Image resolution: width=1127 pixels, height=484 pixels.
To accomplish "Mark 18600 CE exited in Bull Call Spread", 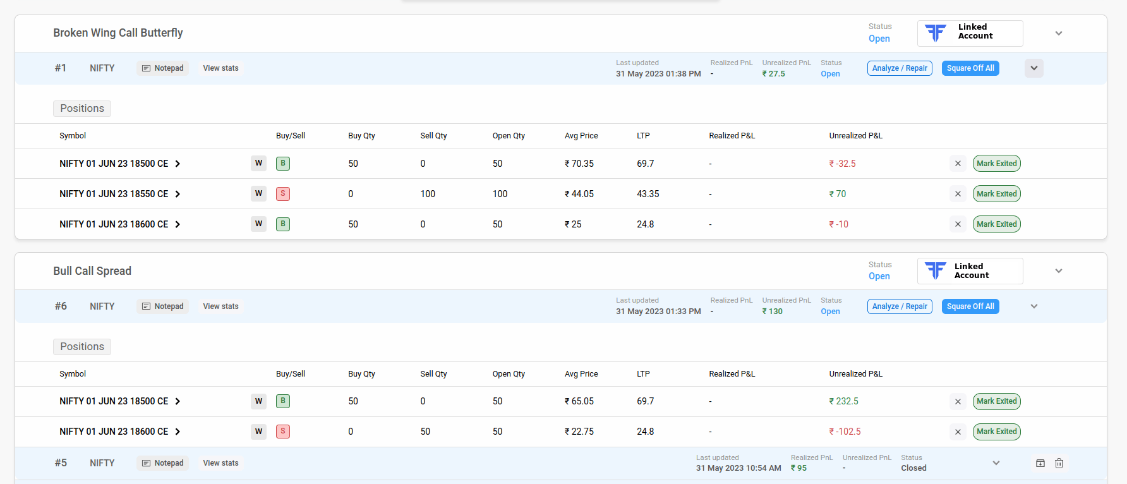I will tap(997, 432).
